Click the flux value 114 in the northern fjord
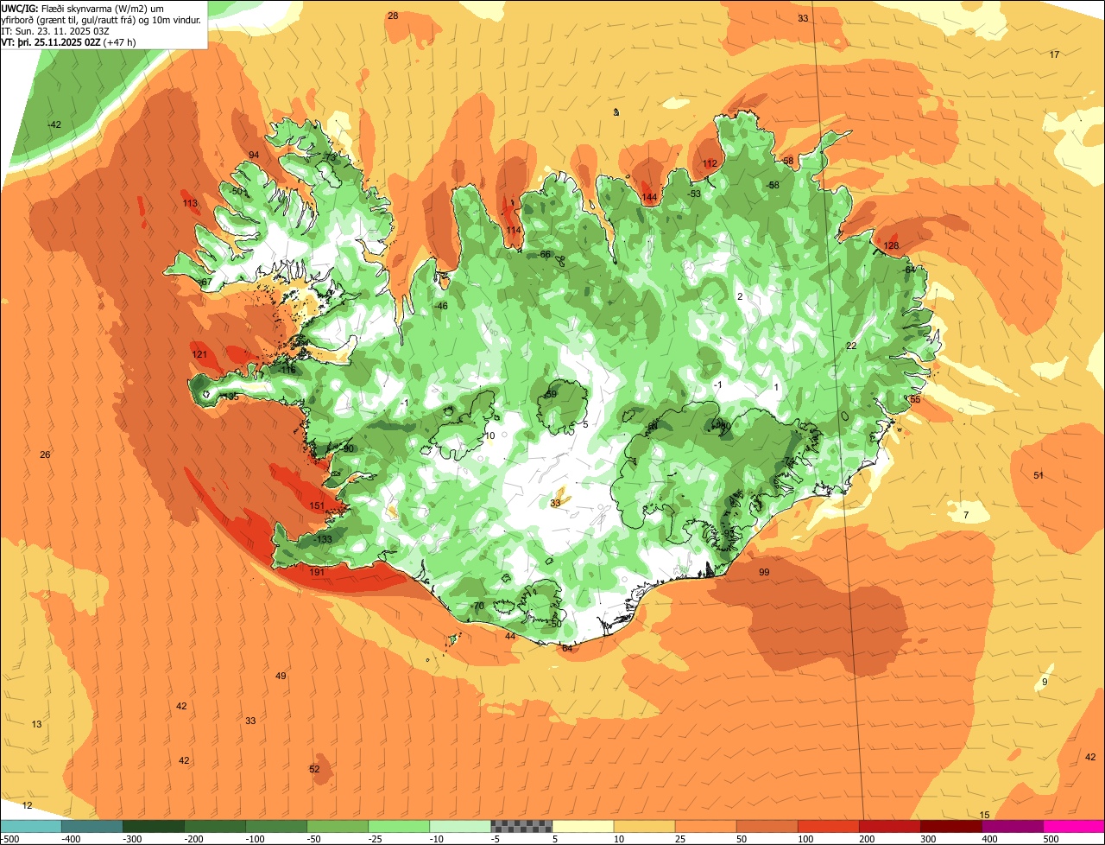1105x845 pixels. 514,231
